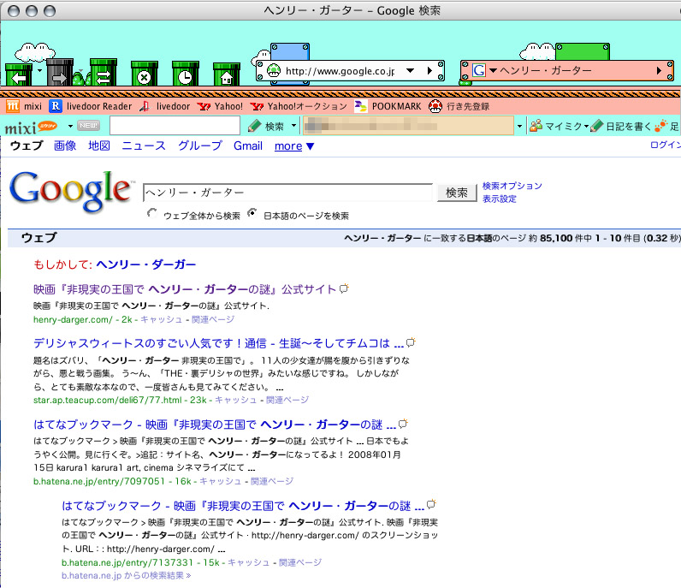Screen dimensions: 681x588
Task: Click the mixi toolbar search input
Action: coord(175,126)
